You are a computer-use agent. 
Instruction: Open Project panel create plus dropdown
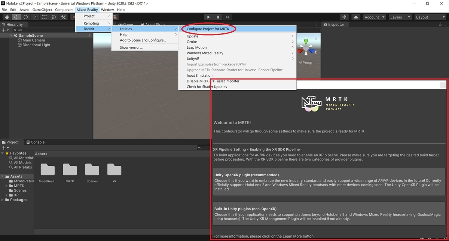5,148
